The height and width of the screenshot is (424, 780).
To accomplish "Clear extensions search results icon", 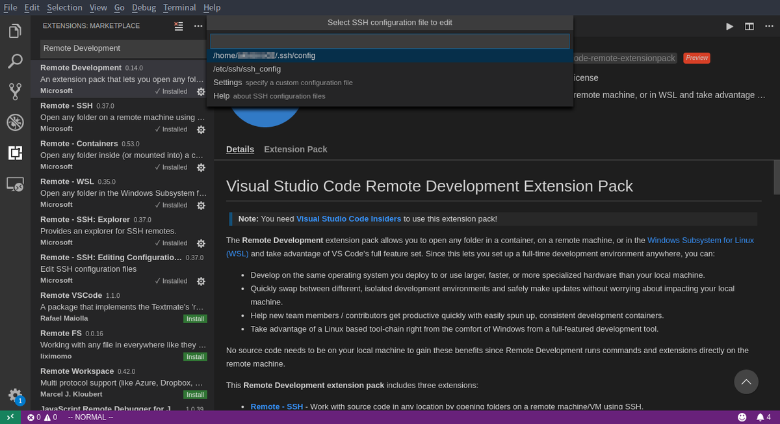I will tap(179, 26).
